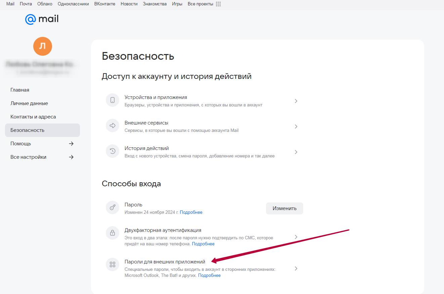Viewport: 444px width, 294px height.
Task: Click the arrow icon beside Внешние сервисы
Action: (113, 126)
